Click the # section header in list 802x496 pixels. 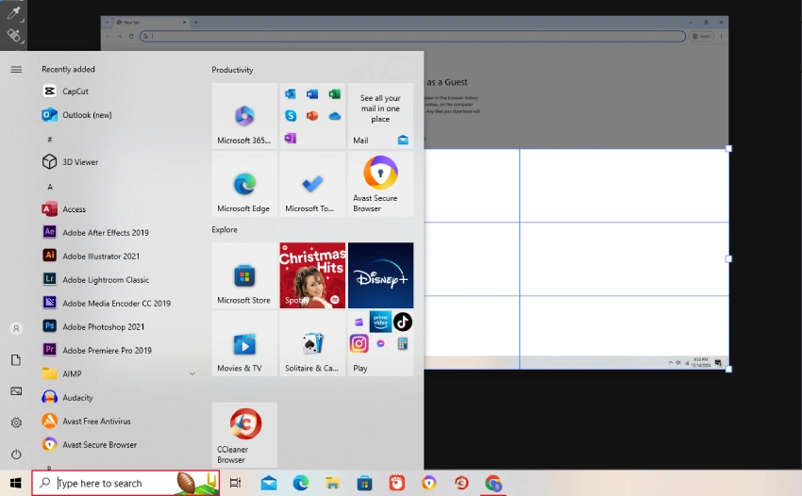tap(50, 139)
